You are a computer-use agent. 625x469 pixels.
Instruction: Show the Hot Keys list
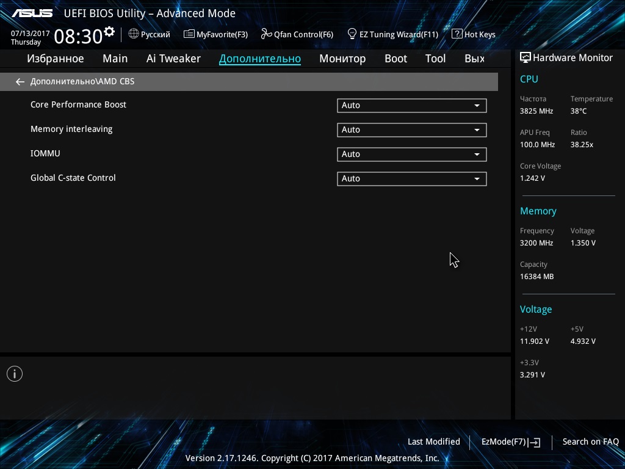point(474,34)
